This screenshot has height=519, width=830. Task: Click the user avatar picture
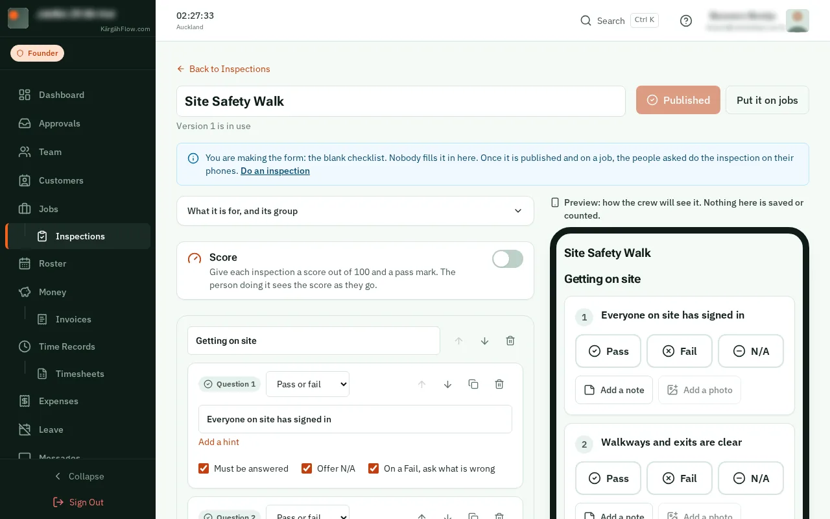pos(797,21)
